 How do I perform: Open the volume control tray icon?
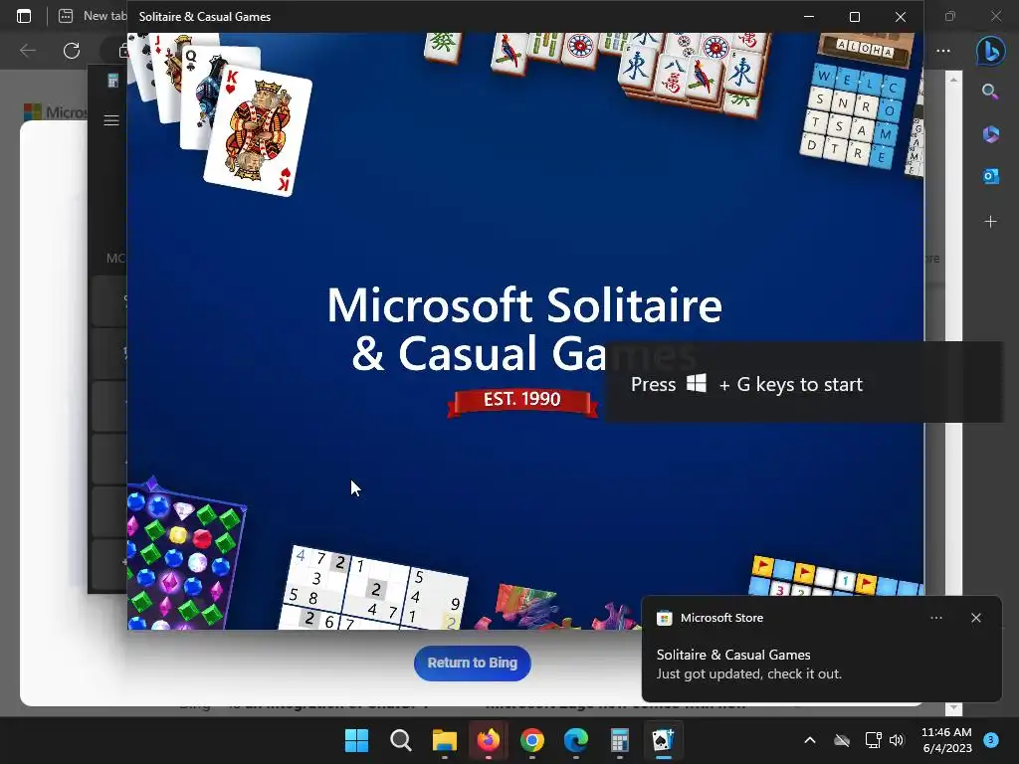tap(897, 740)
